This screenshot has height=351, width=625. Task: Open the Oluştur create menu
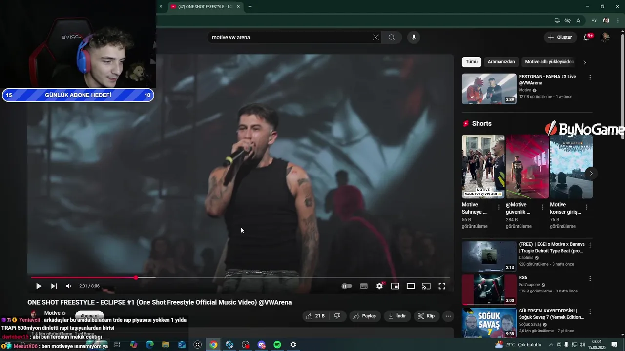560,38
